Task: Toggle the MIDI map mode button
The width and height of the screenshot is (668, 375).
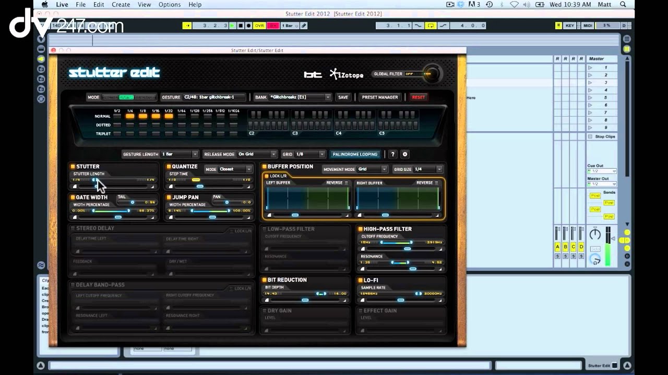Action: (x=588, y=26)
